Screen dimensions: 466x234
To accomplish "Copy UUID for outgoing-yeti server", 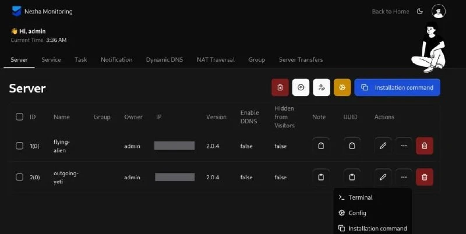I will (x=352, y=177).
